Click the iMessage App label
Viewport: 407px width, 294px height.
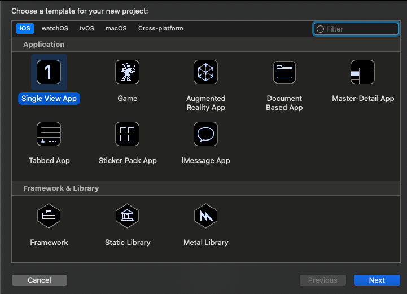pyautogui.click(x=206, y=161)
